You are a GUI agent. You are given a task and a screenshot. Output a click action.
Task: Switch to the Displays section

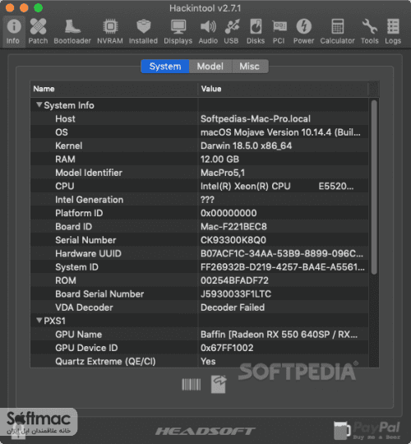178,31
